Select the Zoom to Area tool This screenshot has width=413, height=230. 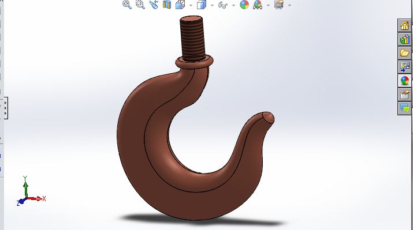click(140, 5)
